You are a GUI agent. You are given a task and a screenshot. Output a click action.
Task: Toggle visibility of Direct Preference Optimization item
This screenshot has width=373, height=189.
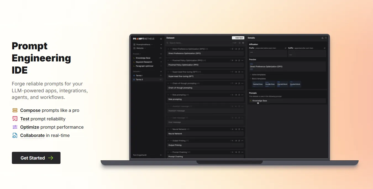click(236, 49)
